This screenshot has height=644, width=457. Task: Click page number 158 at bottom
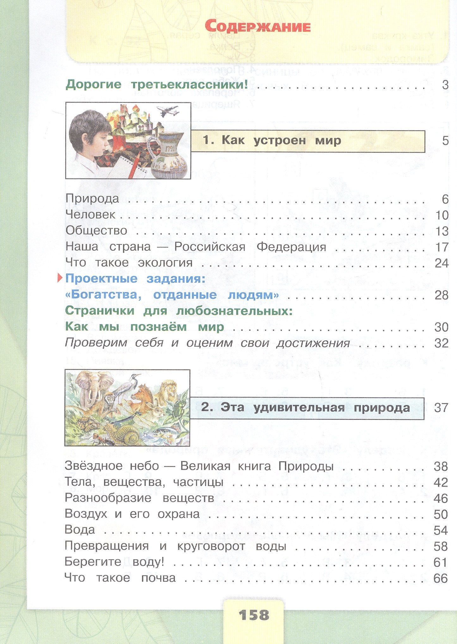(x=254, y=615)
